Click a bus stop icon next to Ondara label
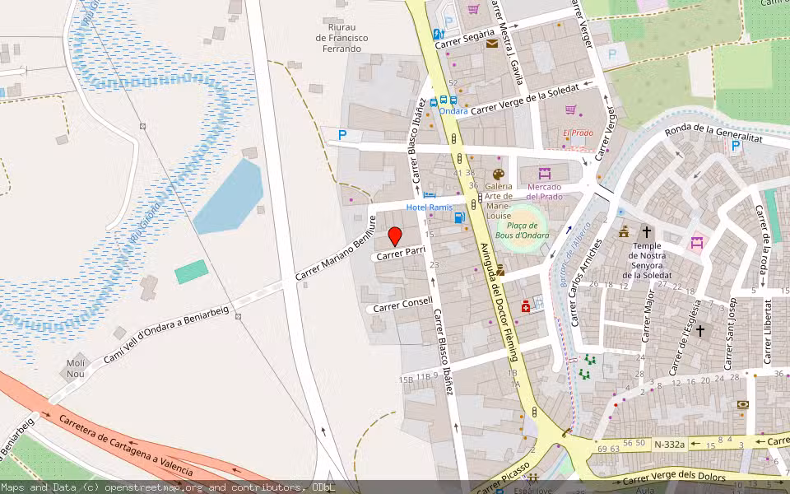This screenshot has height=494, width=790. tap(444, 100)
